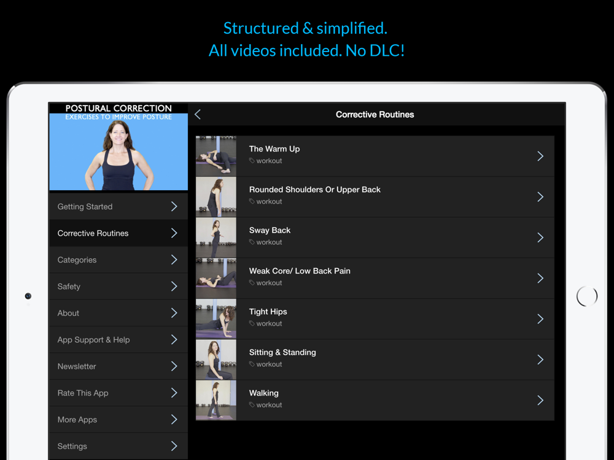The image size is (614, 460).
Task: Click the chevron beside More Apps
Action: click(174, 420)
